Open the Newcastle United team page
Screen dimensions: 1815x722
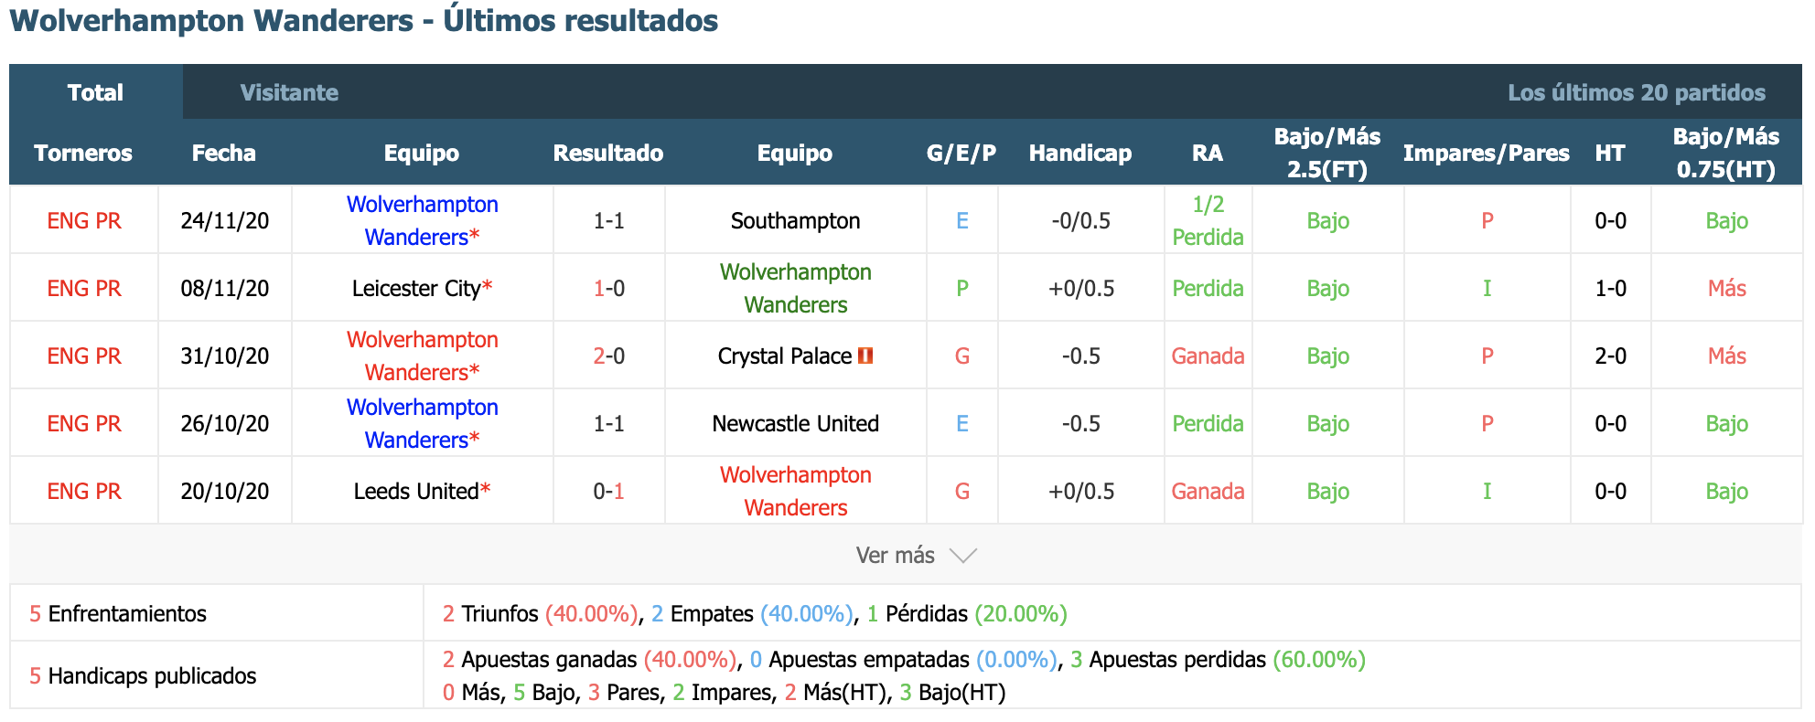[795, 423]
